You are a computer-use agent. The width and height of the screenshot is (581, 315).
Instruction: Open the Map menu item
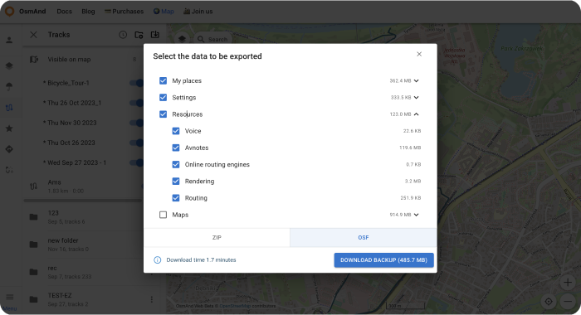164,12
